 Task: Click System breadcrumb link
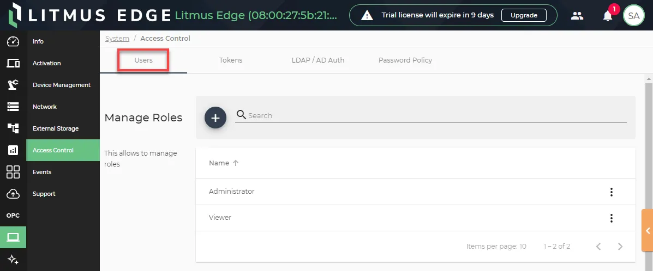117,38
